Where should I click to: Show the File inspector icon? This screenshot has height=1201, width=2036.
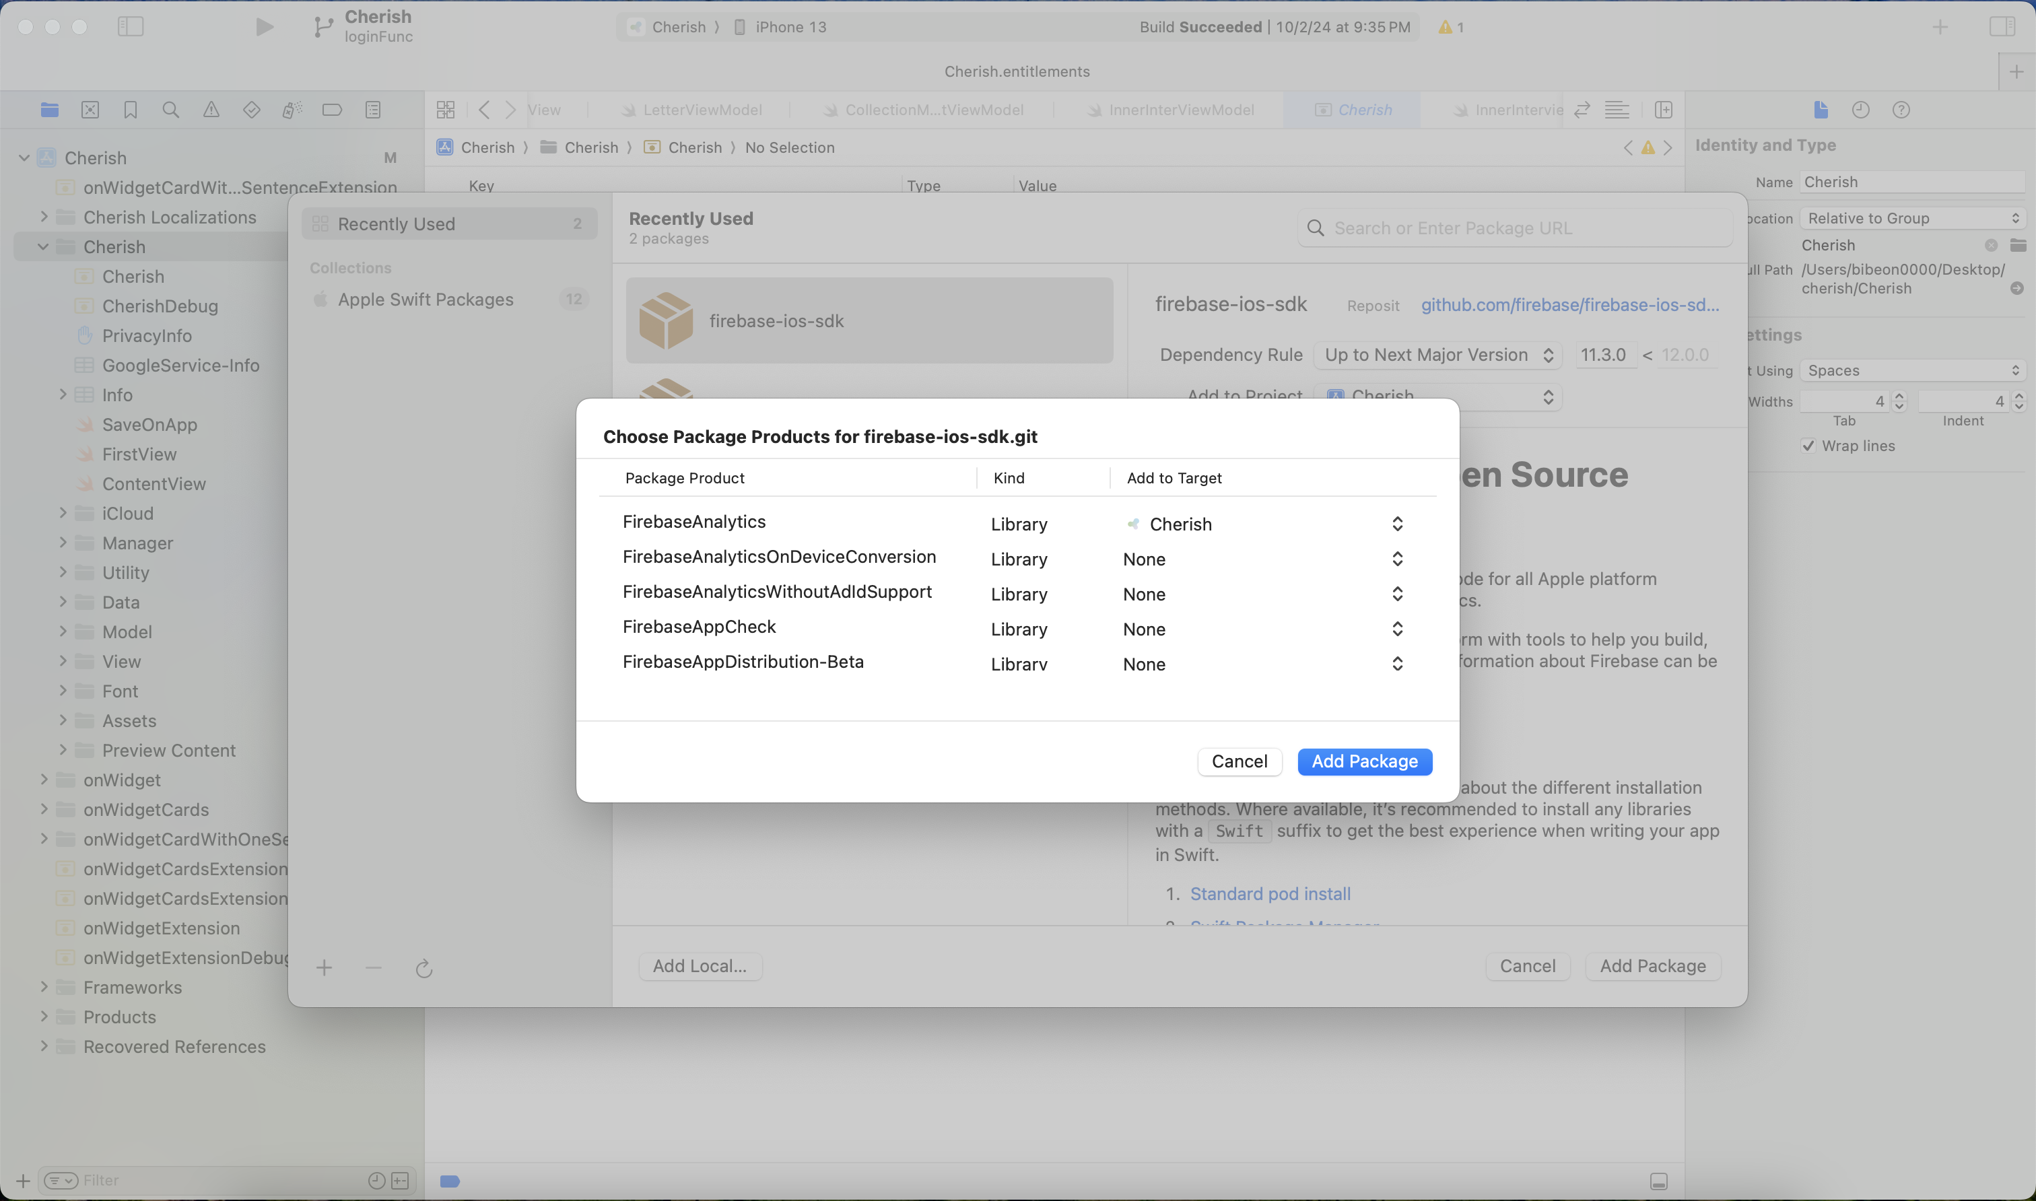coord(1821,110)
